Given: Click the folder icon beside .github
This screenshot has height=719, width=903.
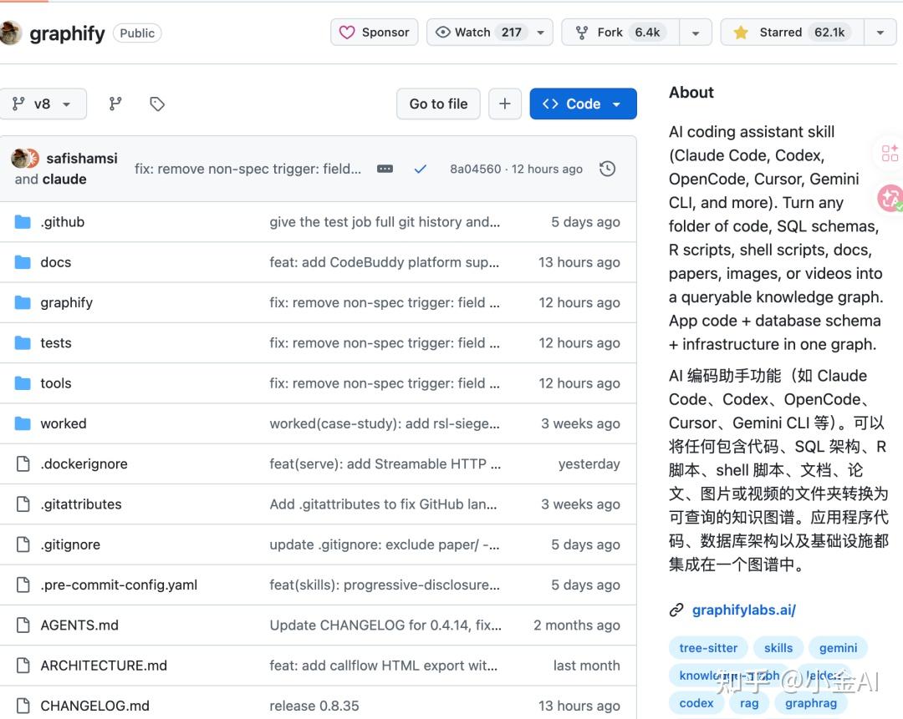Looking at the screenshot, I should 23,222.
